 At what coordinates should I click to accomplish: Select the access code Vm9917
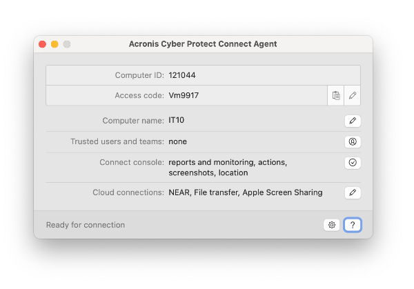point(184,95)
